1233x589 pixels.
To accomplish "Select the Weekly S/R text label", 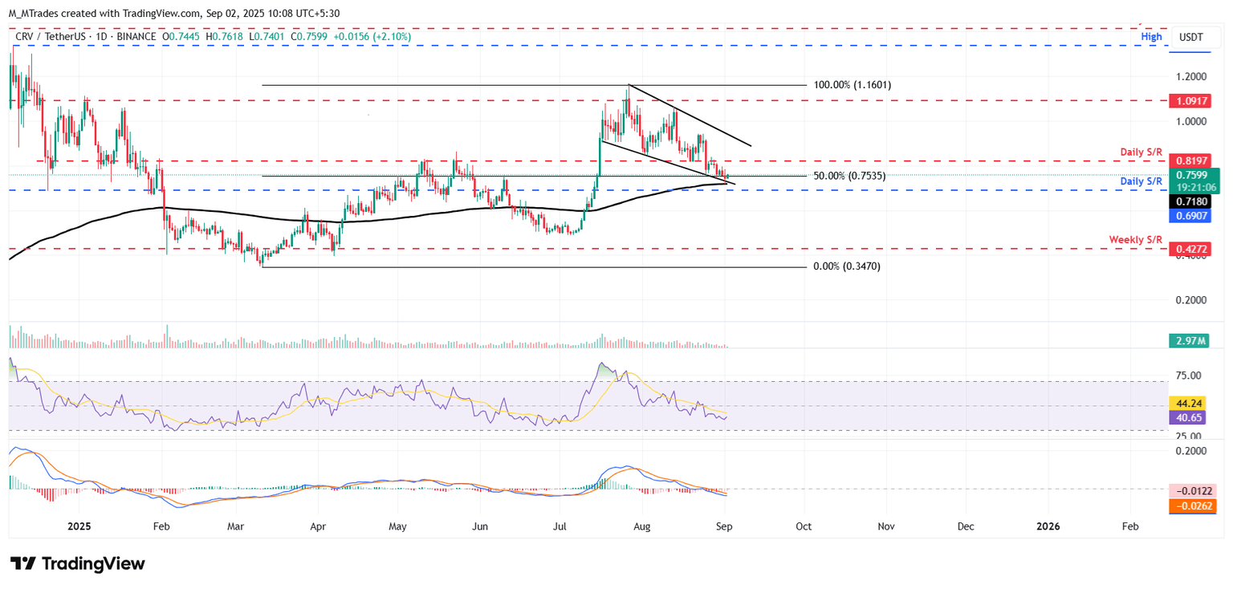I will [1136, 239].
